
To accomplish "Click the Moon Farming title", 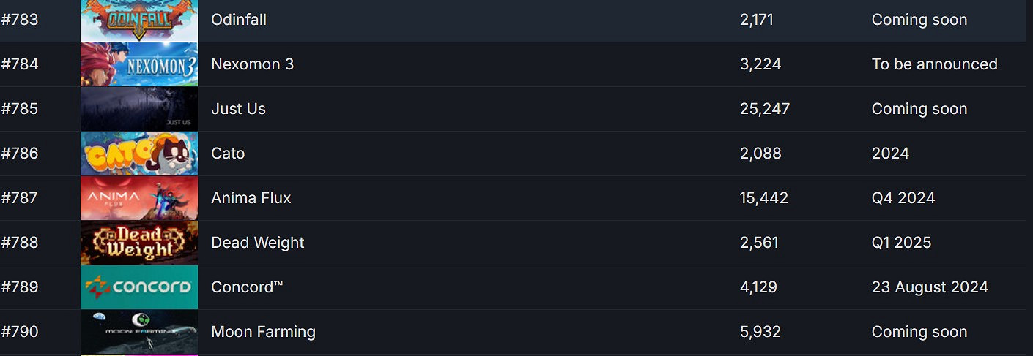I will coord(263,332).
